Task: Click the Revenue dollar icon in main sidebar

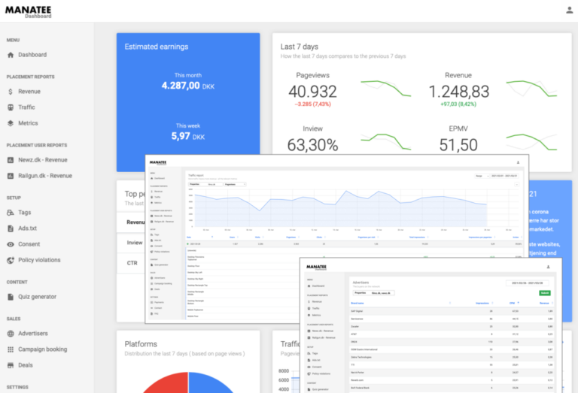Action: 11,92
